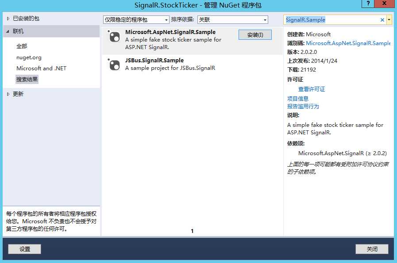Select the Microsoft.AspNet.SignalR.Sample package title

click(x=170, y=32)
